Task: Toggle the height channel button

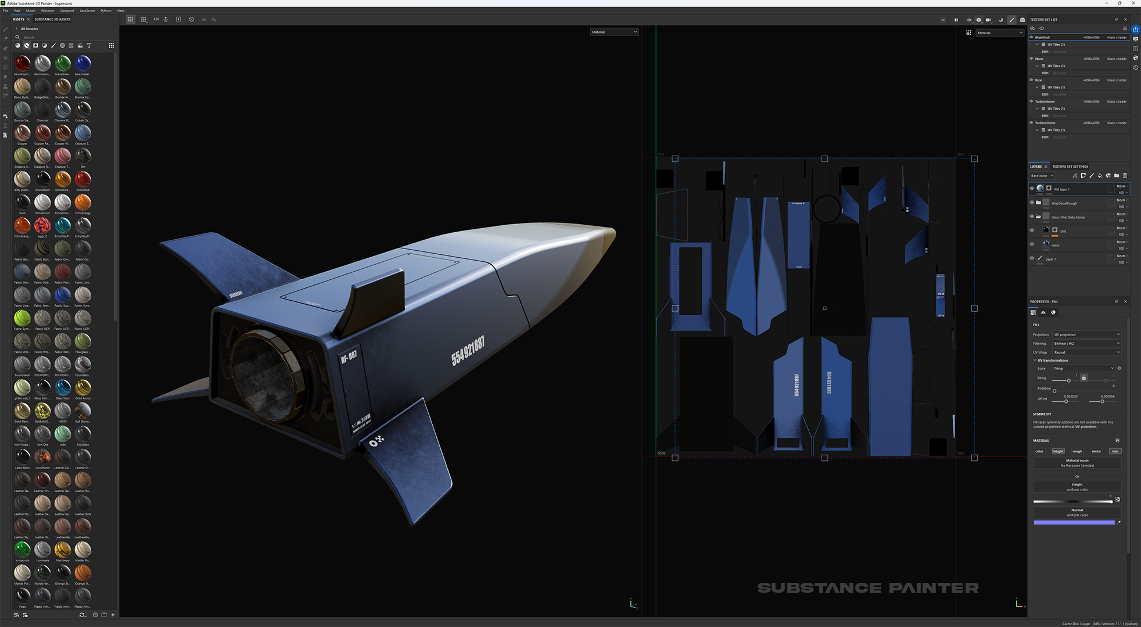Action: [1059, 451]
